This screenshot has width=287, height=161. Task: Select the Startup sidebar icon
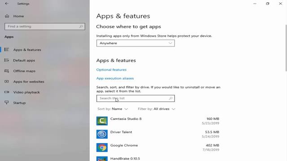point(7,102)
